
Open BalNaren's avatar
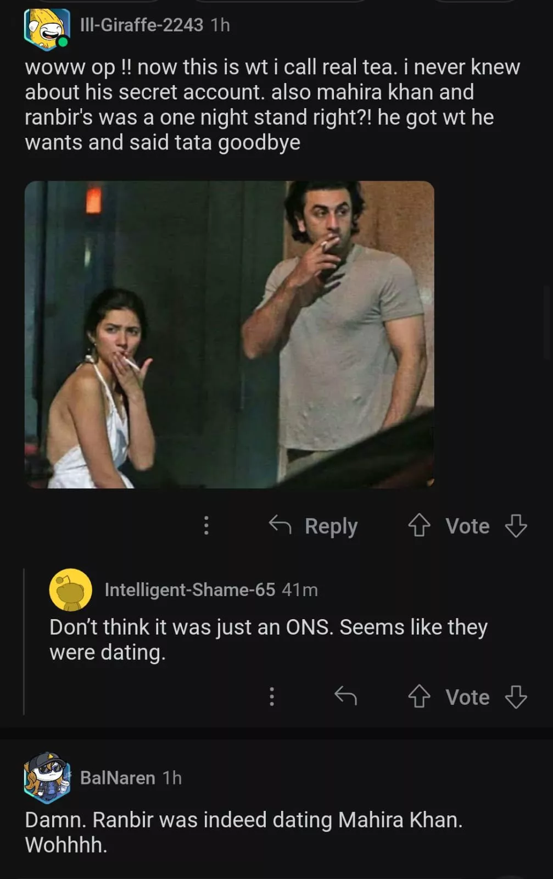[x=46, y=777]
